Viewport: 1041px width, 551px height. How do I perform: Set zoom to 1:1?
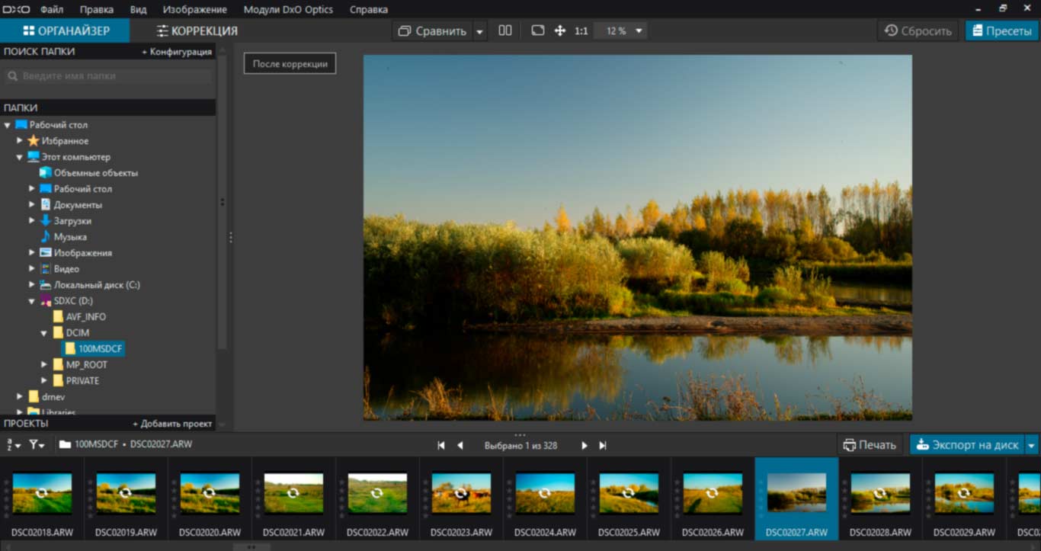(x=581, y=31)
